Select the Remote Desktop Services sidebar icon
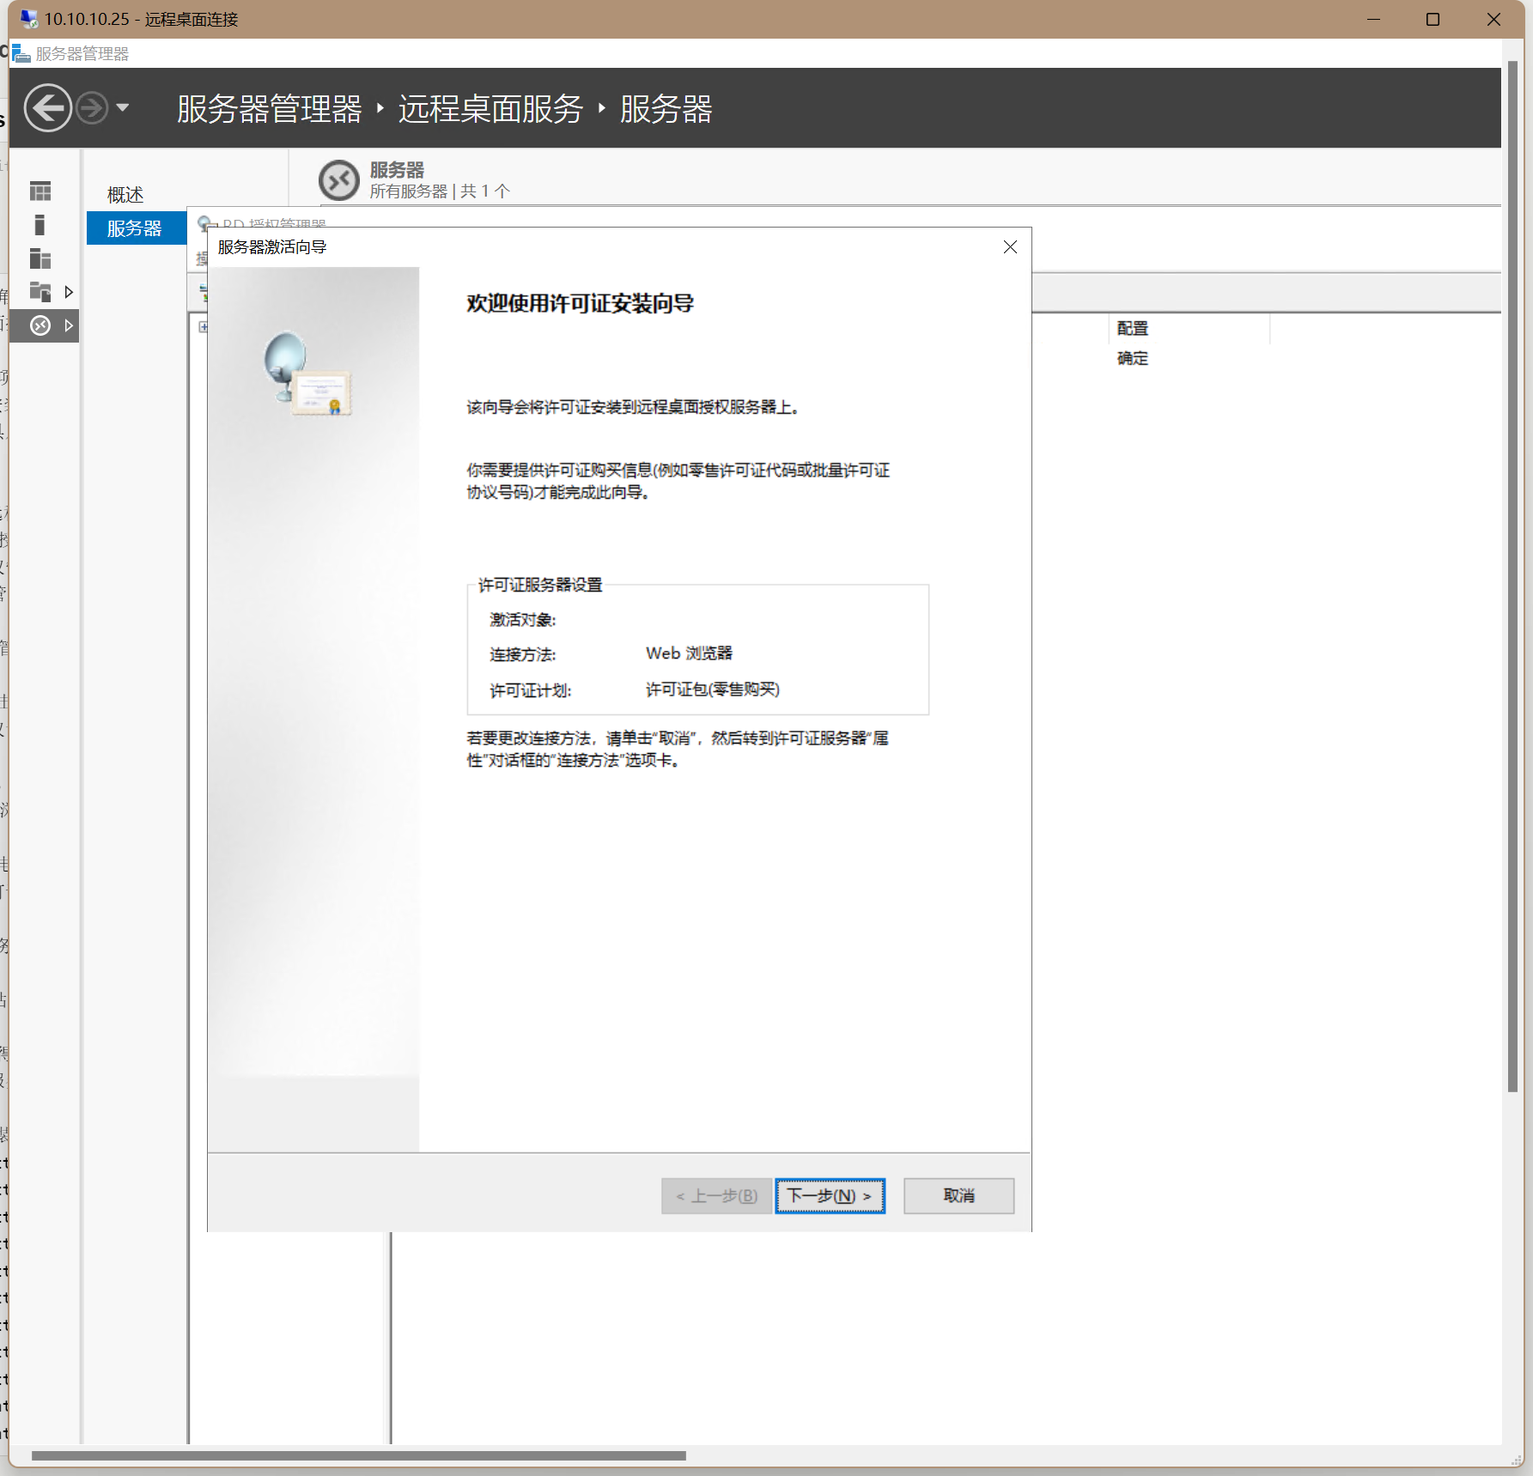 click(40, 325)
